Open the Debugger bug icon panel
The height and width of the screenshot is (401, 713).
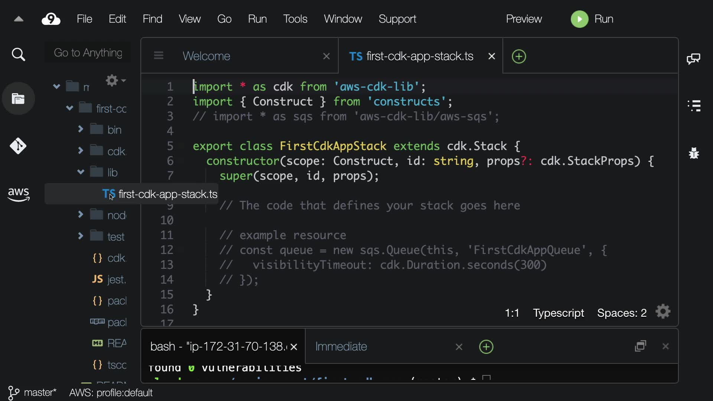694,153
